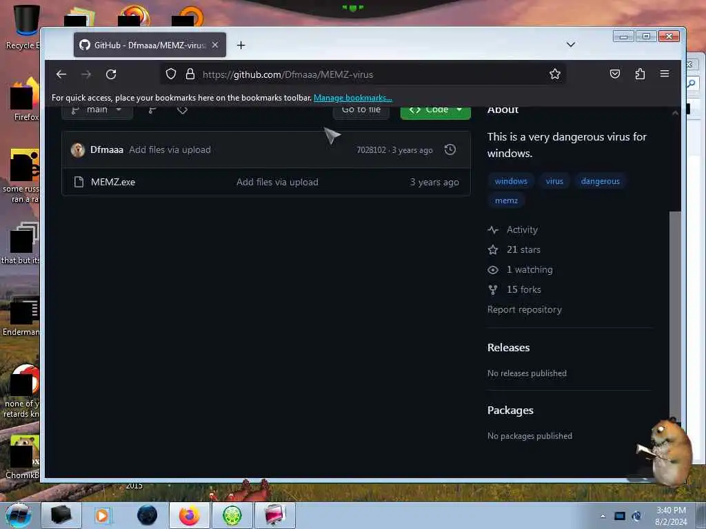Click the hamster reading desktop mascot

click(667, 451)
